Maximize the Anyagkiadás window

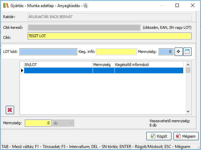coord(177,5)
